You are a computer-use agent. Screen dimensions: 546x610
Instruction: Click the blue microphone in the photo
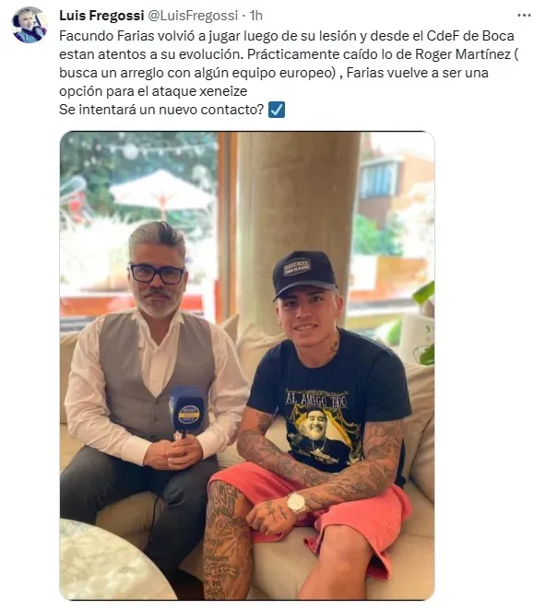click(x=186, y=410)
